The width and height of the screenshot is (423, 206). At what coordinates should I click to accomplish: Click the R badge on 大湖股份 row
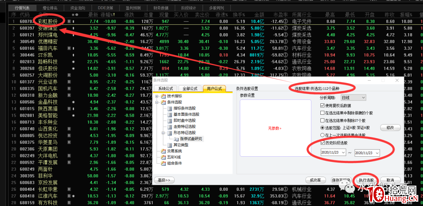click(x=69, y=75)
